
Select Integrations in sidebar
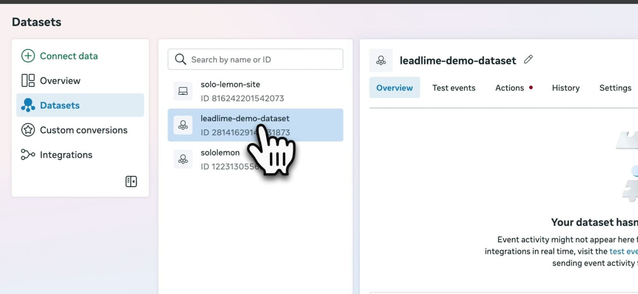pyautogui.click(x=80, y=155)
